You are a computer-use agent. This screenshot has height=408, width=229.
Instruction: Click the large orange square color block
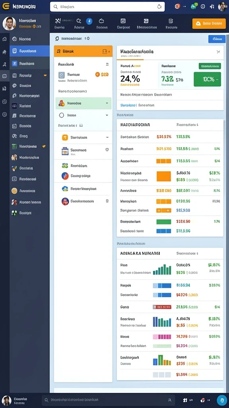pos(164,176)
